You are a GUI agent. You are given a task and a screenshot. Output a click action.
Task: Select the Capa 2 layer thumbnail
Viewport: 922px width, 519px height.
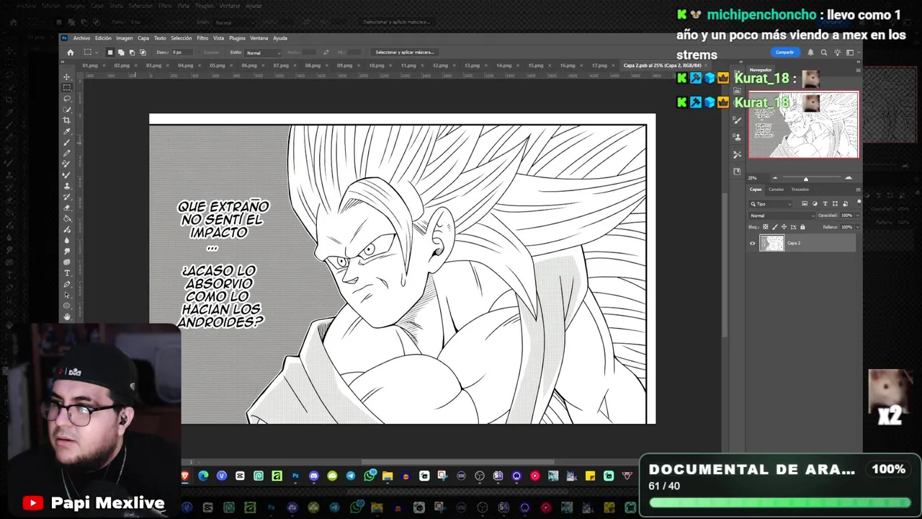pos(772,243)
